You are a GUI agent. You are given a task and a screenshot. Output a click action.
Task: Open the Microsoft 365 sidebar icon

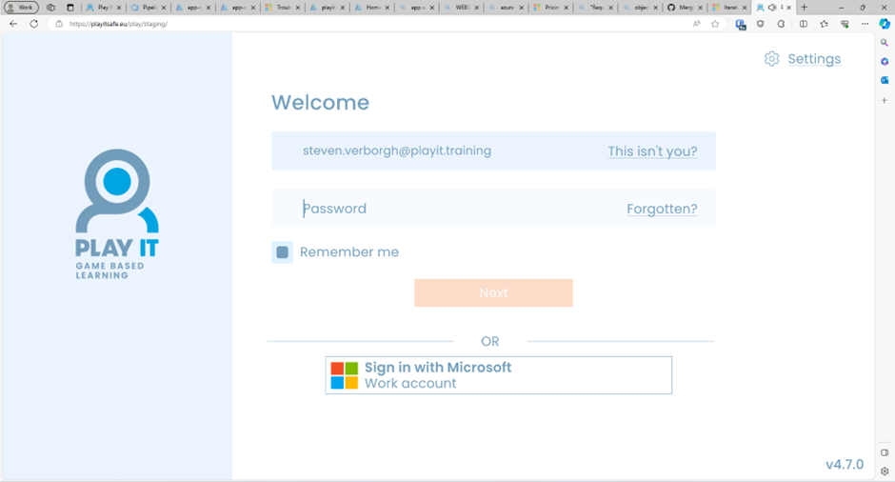pyautogui.click(x=885, y=61)
